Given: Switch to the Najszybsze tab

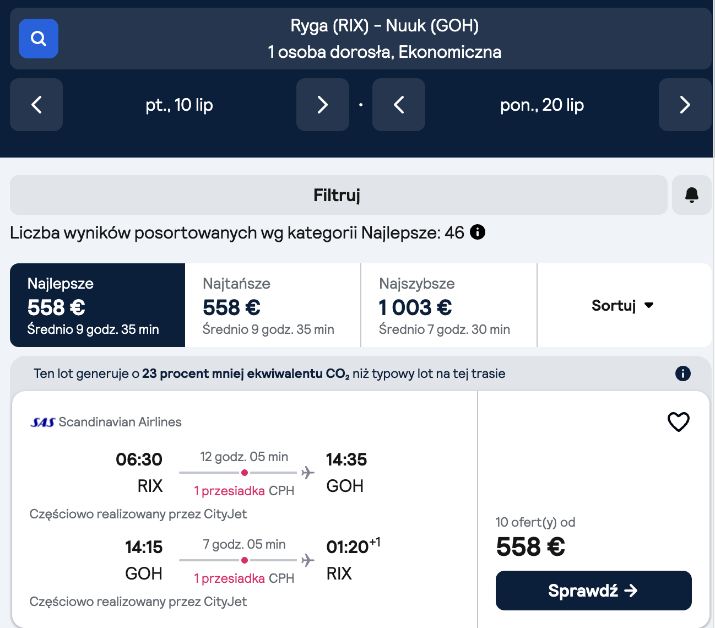Looking at the screenshot, I should tap(448, 305).
